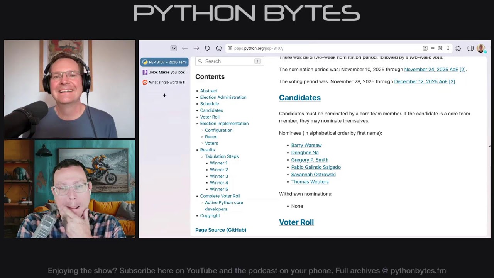Open November 24, 2025 AoE link
This screenshot has height=278, width=494.
coord(431,69)
